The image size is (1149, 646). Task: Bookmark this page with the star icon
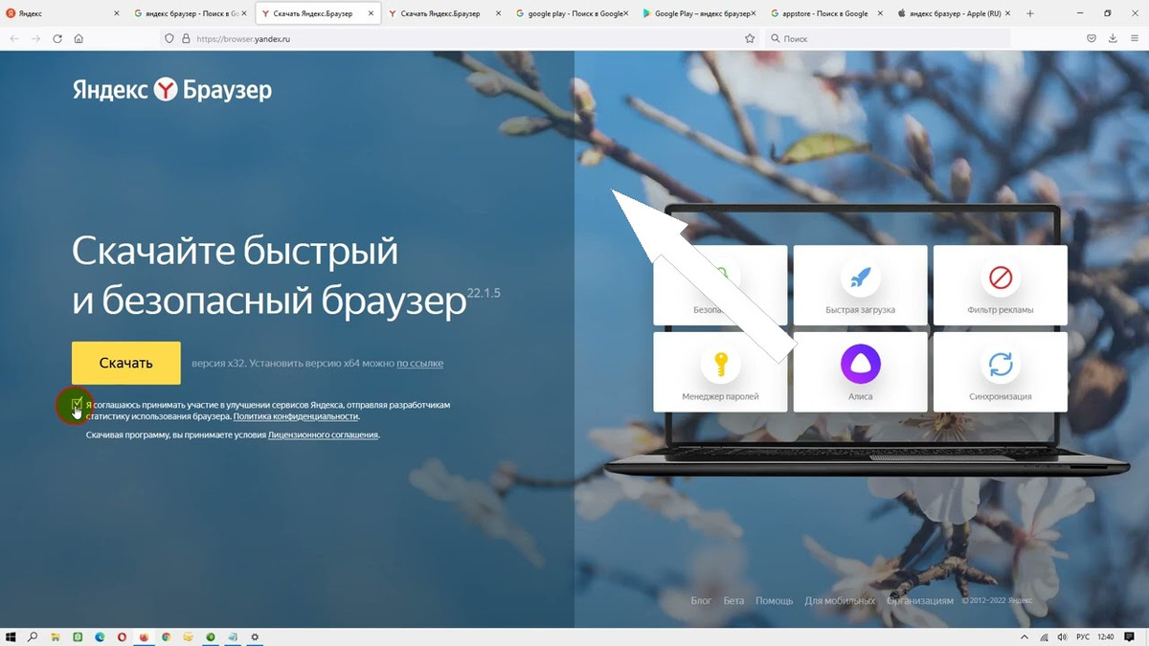(x=750, y=38)
